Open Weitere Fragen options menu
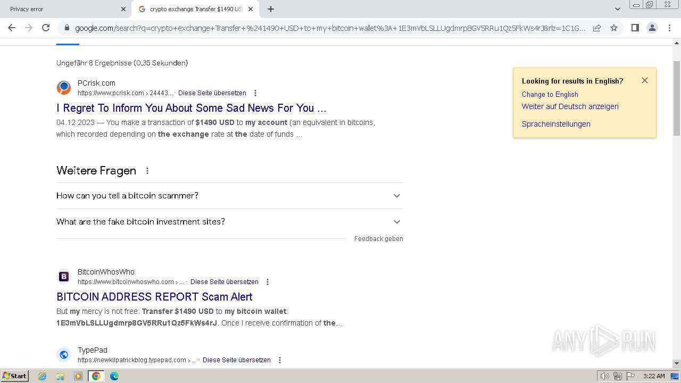This screenshot has width=681, height=383. coord(147,171)
